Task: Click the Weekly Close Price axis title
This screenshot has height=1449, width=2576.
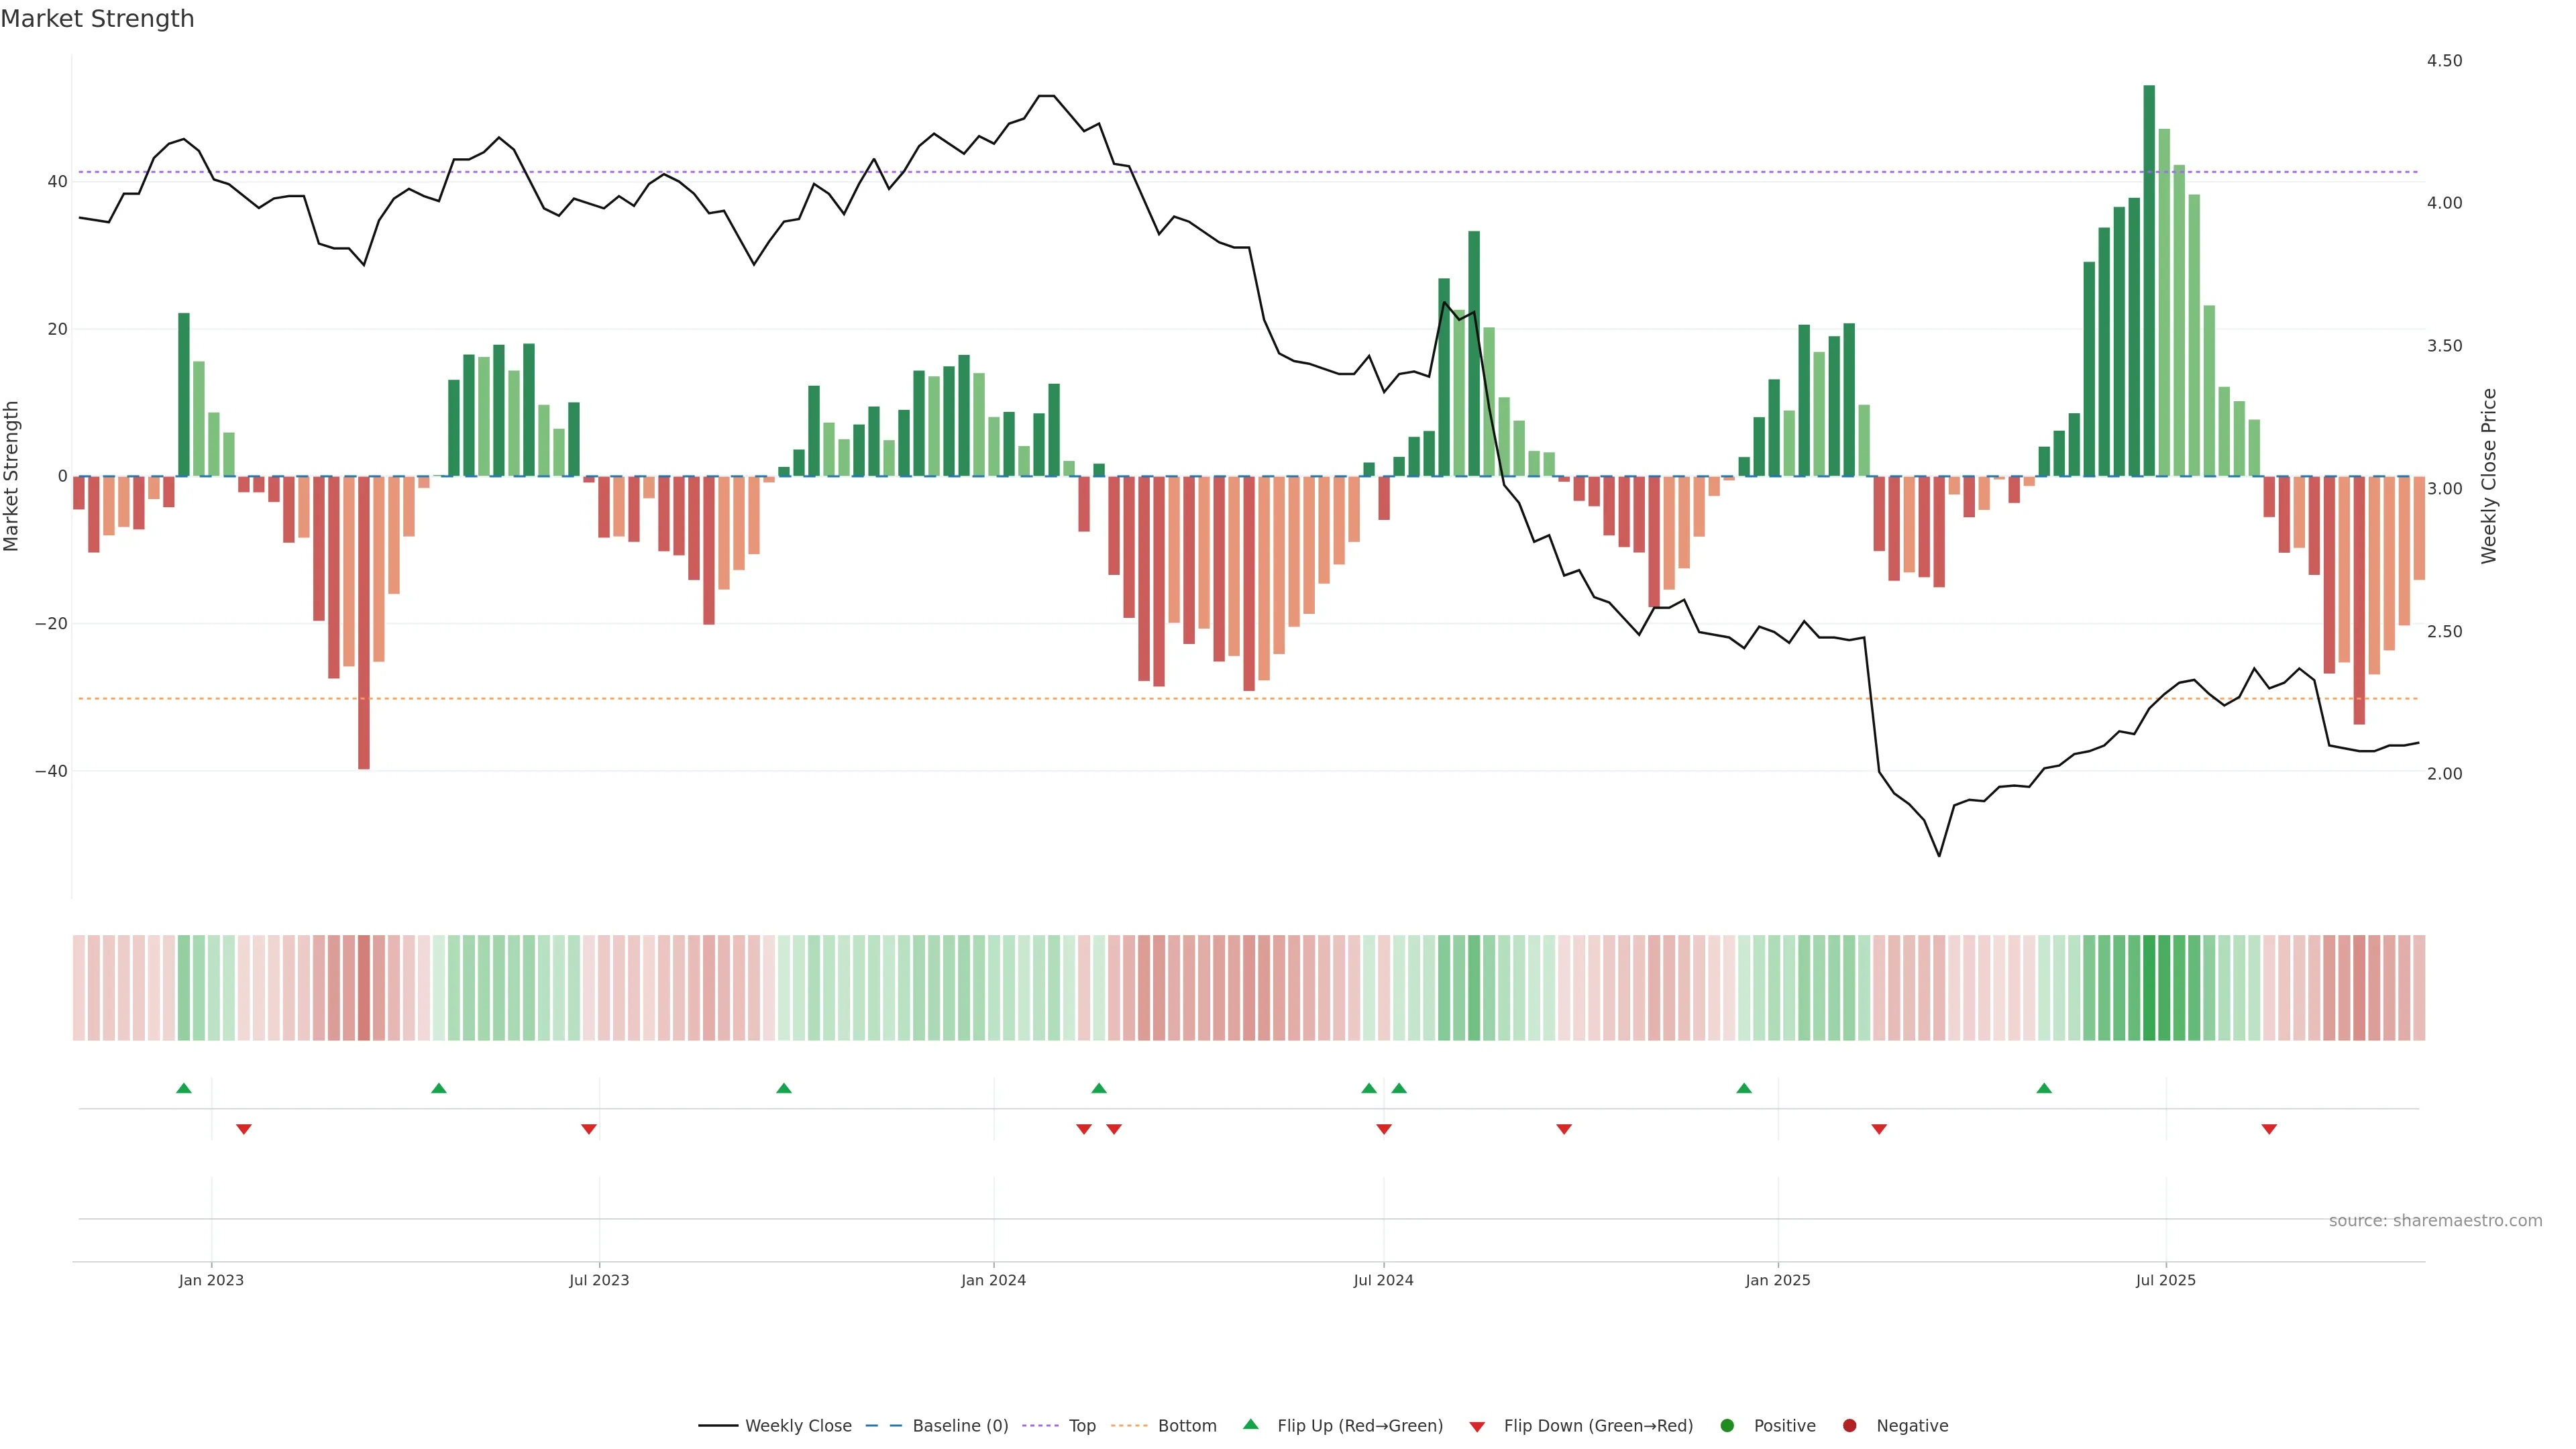Action: coord(2489,476)
